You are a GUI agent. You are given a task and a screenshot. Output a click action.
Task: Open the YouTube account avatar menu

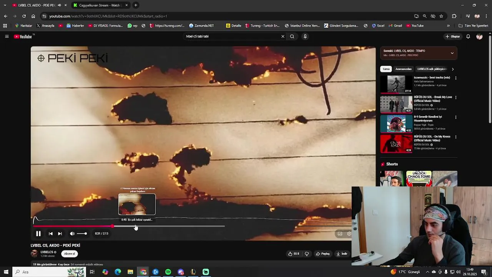click(x=479, y=37)
